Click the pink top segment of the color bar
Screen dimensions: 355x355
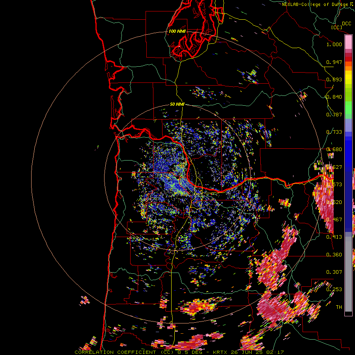[348, 42]
